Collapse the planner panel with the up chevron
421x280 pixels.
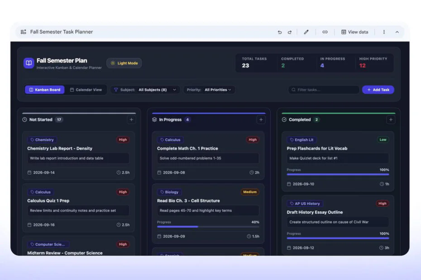tap(397, 32)
